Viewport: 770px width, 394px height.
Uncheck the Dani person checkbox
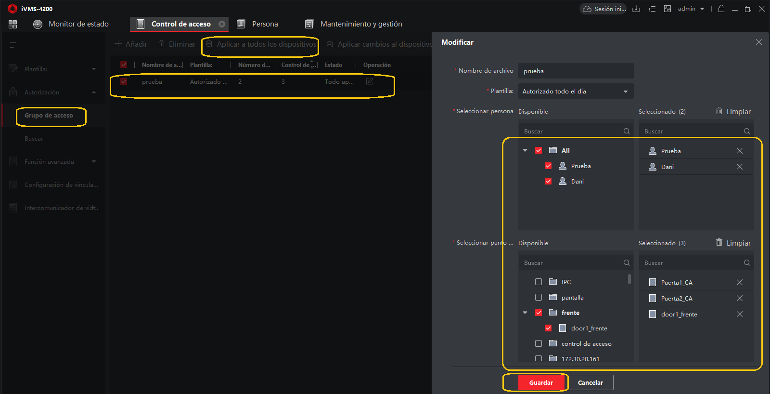click(548, 181)
